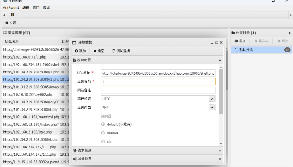The width and height of the screenshot is (293, 167).
Task: Minimize the 添加数据 dialog
Action: point(212,42)
